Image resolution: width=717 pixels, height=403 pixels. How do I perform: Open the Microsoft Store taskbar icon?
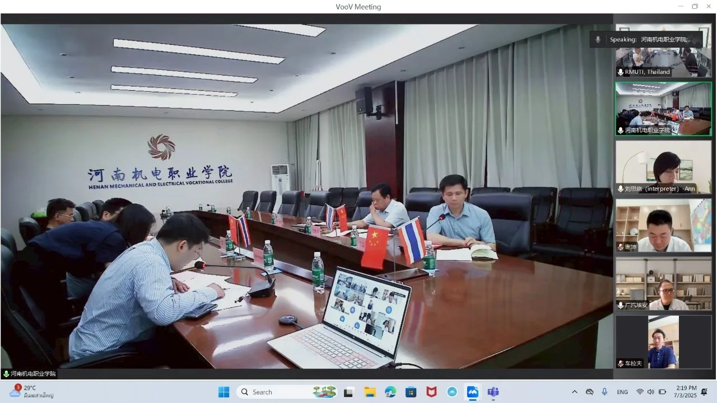(x=411, y=392)
